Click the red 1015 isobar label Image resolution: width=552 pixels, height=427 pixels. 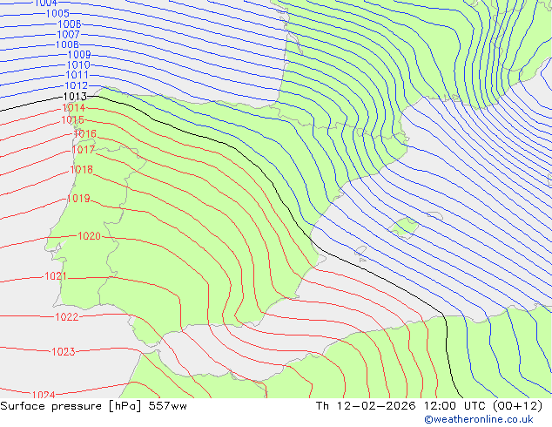coord(73,120)
